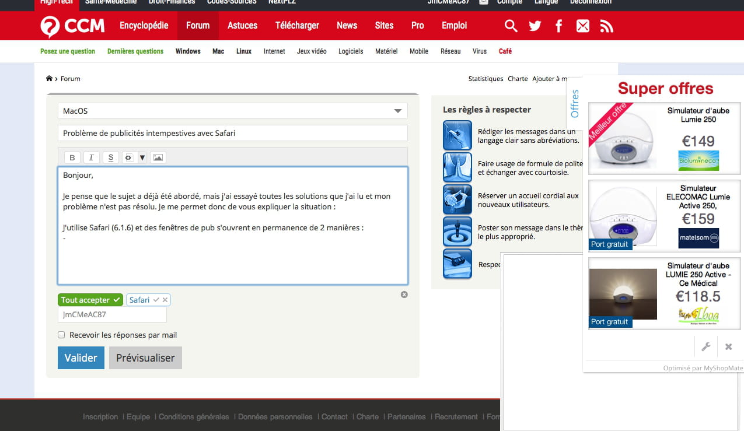Apply strikethrough with the S button
Viewport: 744px width, 431px height.
[x=111, y=157]
